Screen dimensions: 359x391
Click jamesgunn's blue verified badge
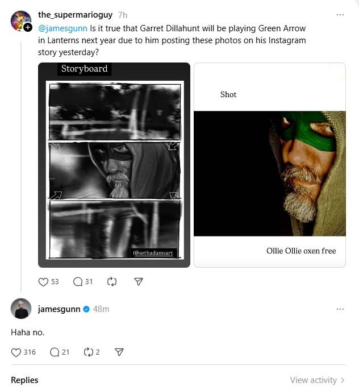(x=86, y=309)
